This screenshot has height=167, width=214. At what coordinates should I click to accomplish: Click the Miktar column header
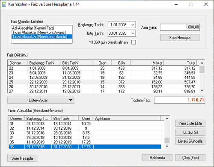pyautogui.click(x=147, y=63)
